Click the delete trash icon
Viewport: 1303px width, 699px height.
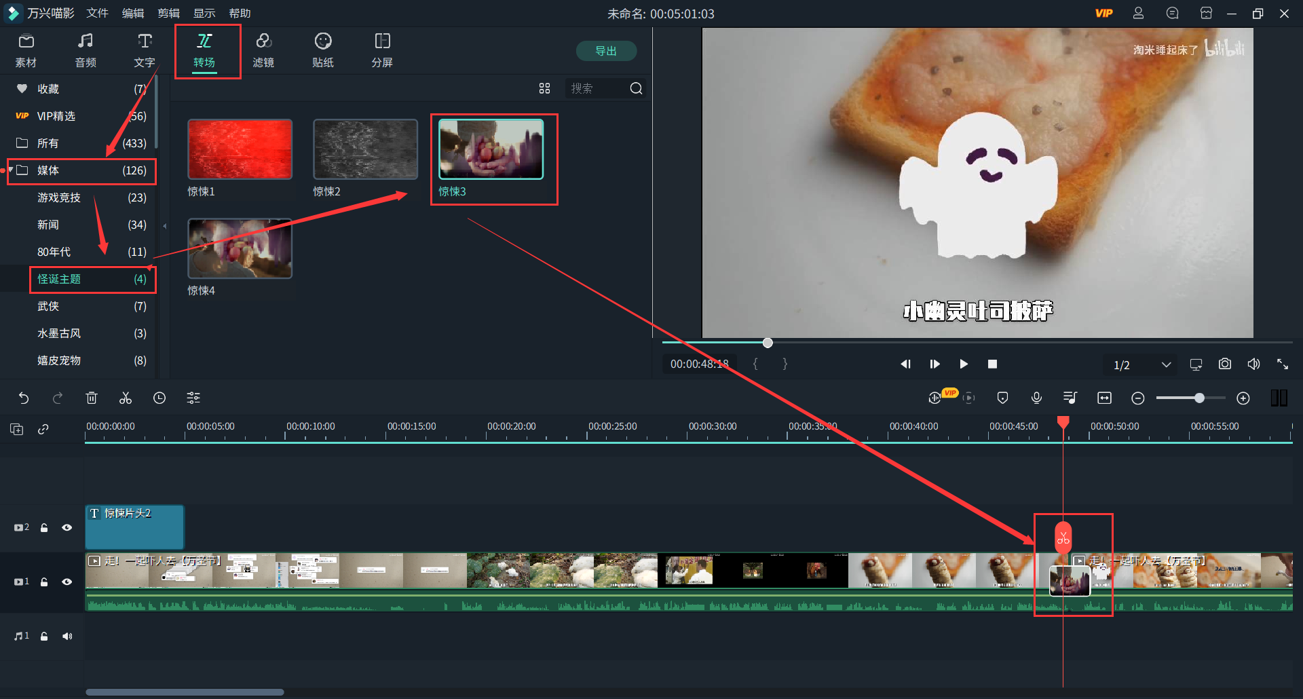click(92, 398)
